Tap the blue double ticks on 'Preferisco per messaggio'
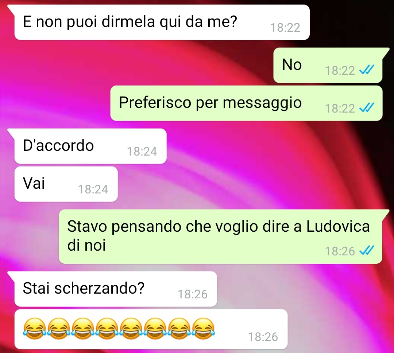The height and width of the screenshot is (353, 394). 367,107
